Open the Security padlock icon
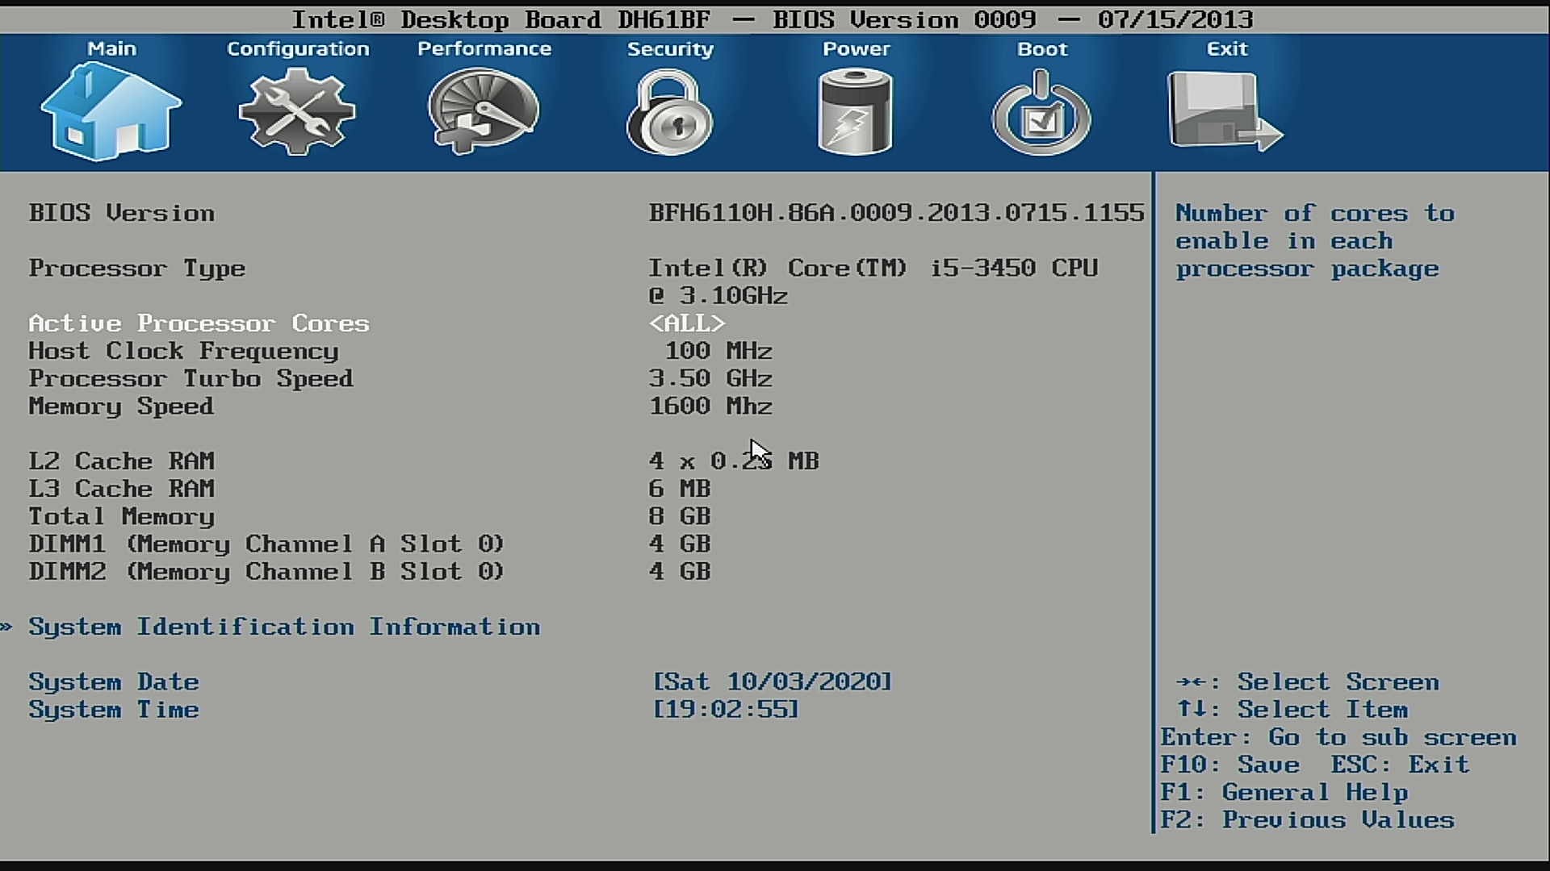Viewport: 1550px width, 871px height. (669, 112)
